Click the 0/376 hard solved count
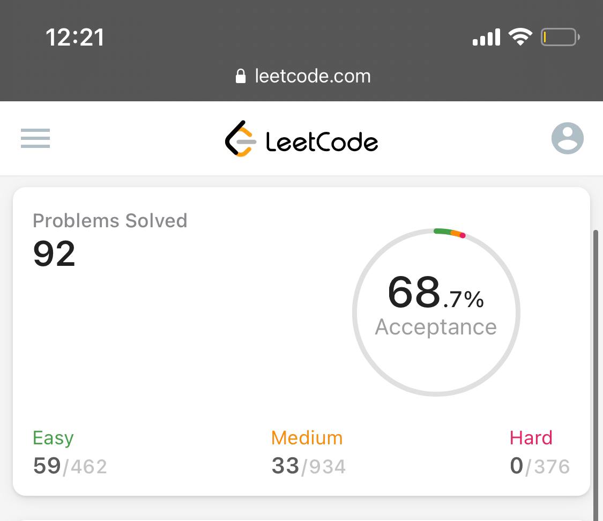This screenshot has width=603, height=521. point(540,466)
